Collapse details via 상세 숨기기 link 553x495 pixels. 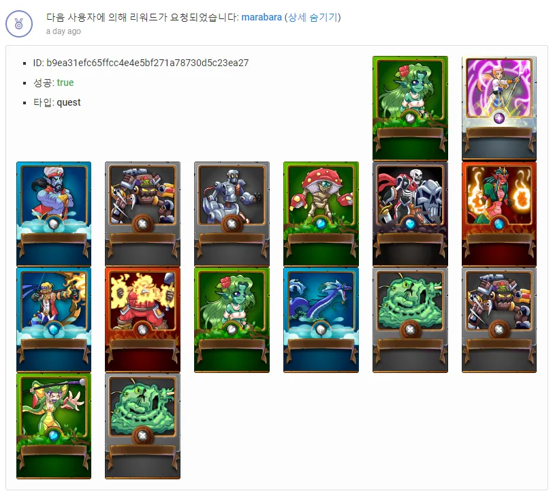point(313,17)
